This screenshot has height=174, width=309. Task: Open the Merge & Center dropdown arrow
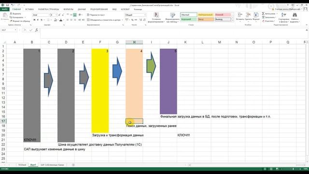pyautogui.click(x=122, y=20)
